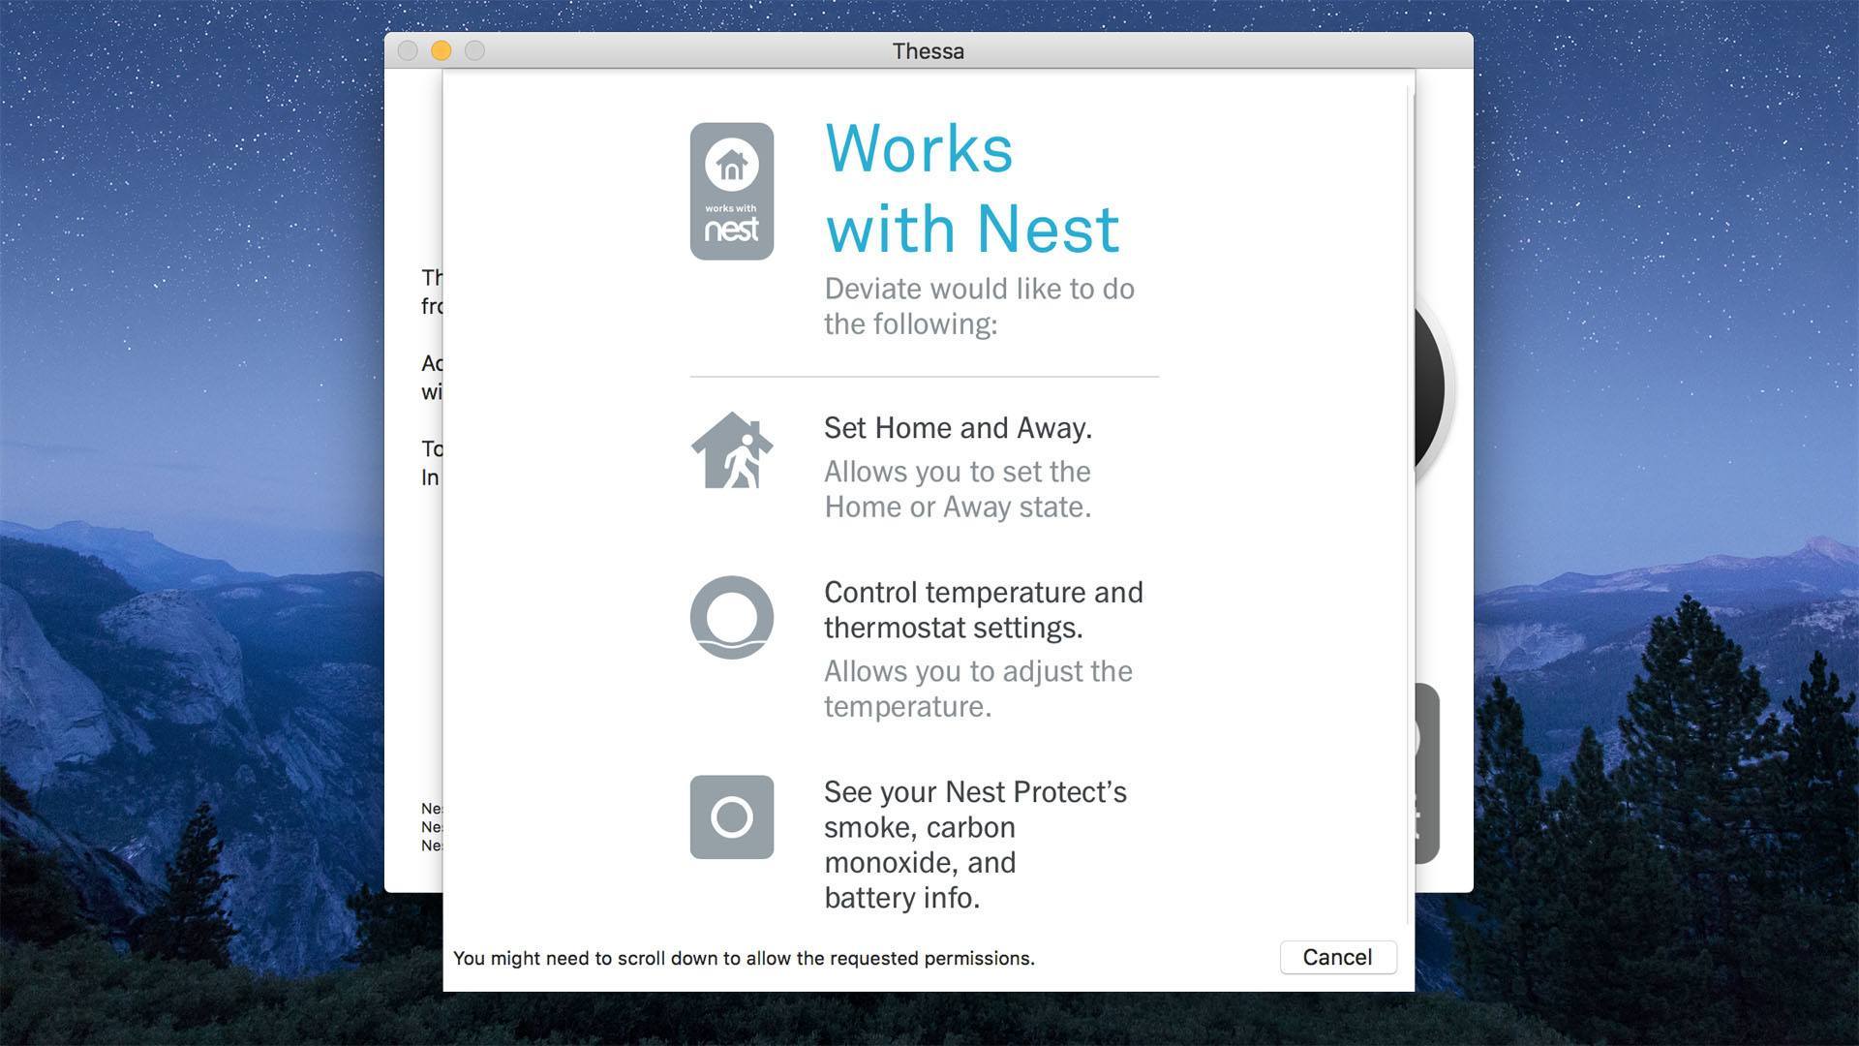Click the "Works with Nest" heading
The width and height of the screenshot is (1859, 1046).
pos(972,188)
